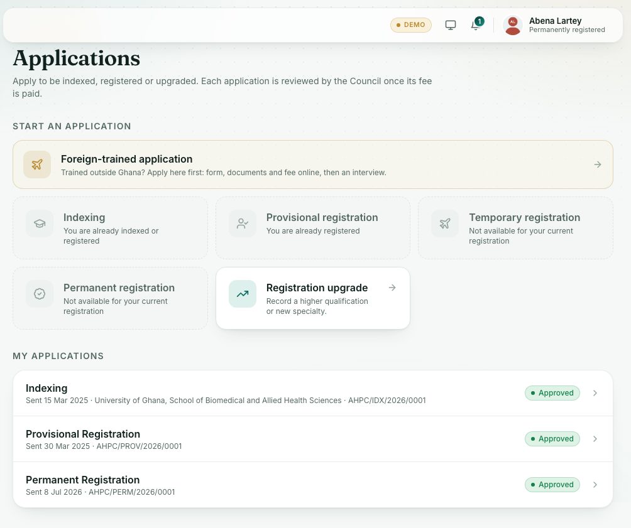Screen dimensions: 631x528
Task: Open the Indexing application row title
Action: (x=47, y=388)
